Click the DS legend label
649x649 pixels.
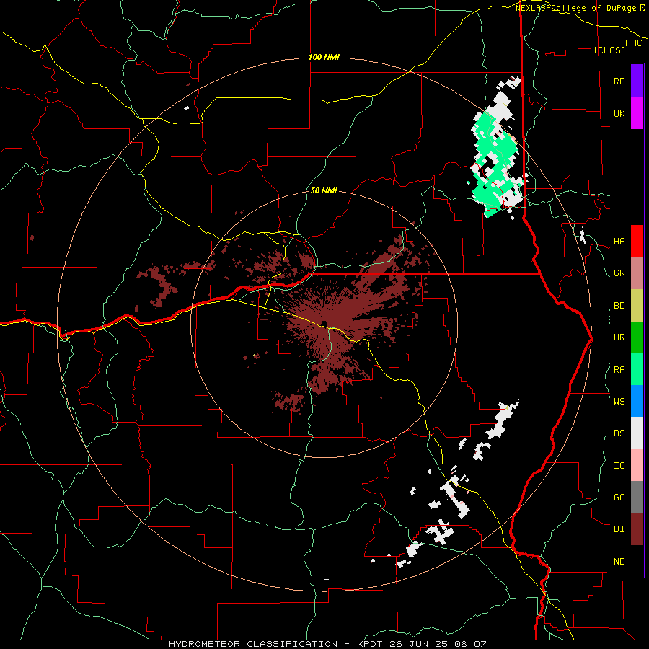tap(619, 433)
